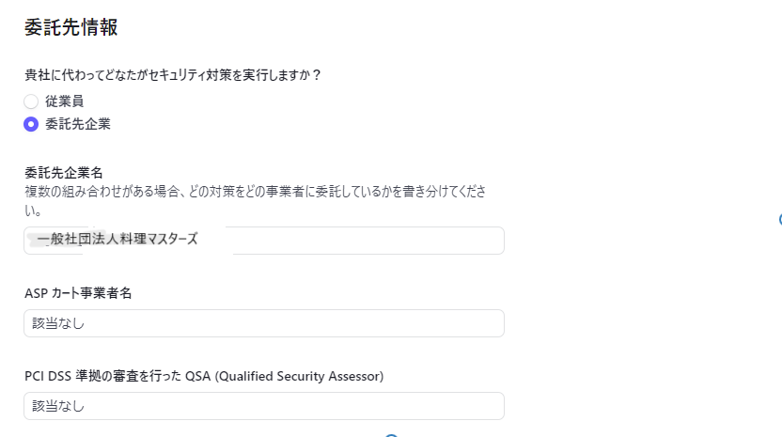The width and height of the screenshot is (782, 437).
Task: Click the blue circle icon at right edge
Action: pyautogui.click(x=779, y=220)
